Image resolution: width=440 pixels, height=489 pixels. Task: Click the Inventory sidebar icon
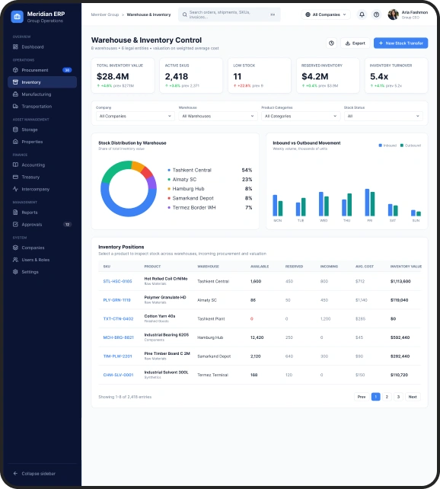[x=15, y=82]
